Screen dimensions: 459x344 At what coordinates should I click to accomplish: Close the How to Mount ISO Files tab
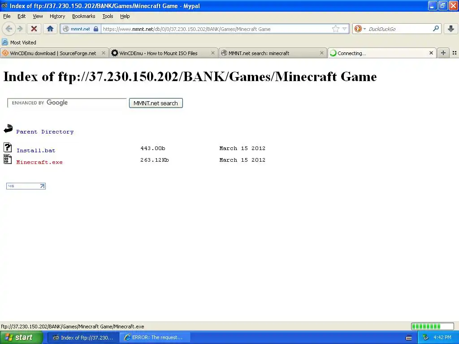[x=213, y=53]
